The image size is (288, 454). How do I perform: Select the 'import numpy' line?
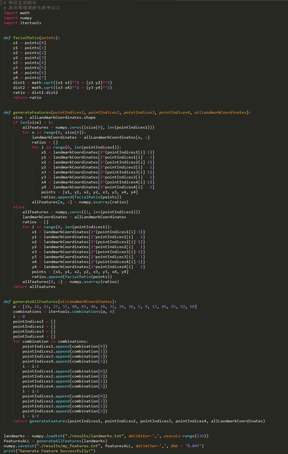click(18, 18)
